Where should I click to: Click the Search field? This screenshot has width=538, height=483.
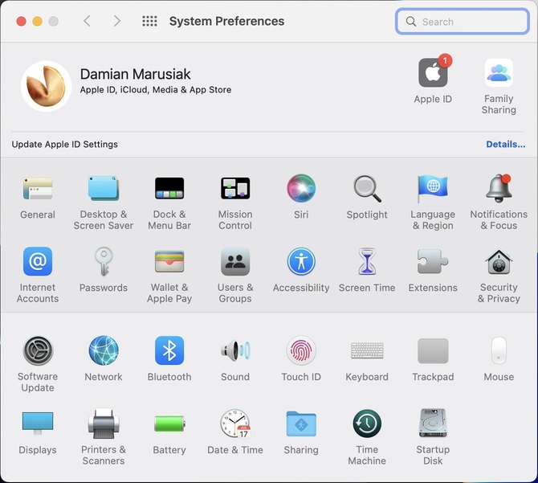point(463,22)
